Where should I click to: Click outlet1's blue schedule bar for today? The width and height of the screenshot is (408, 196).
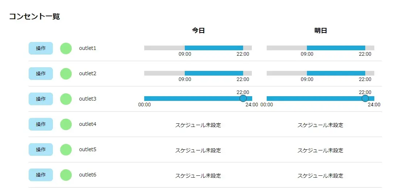pos(214,48)
